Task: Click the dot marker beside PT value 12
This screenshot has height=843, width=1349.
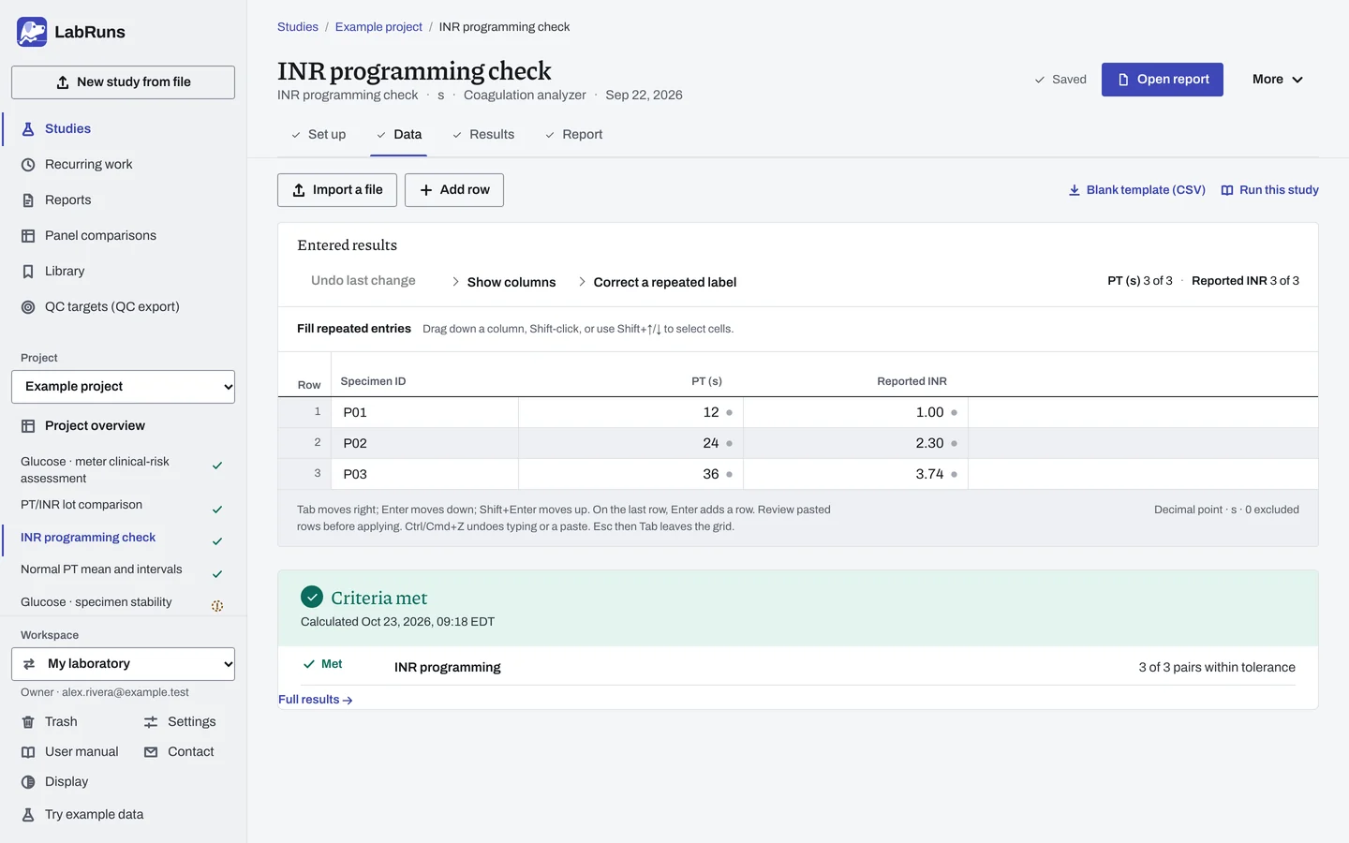Action: (729, 413)
